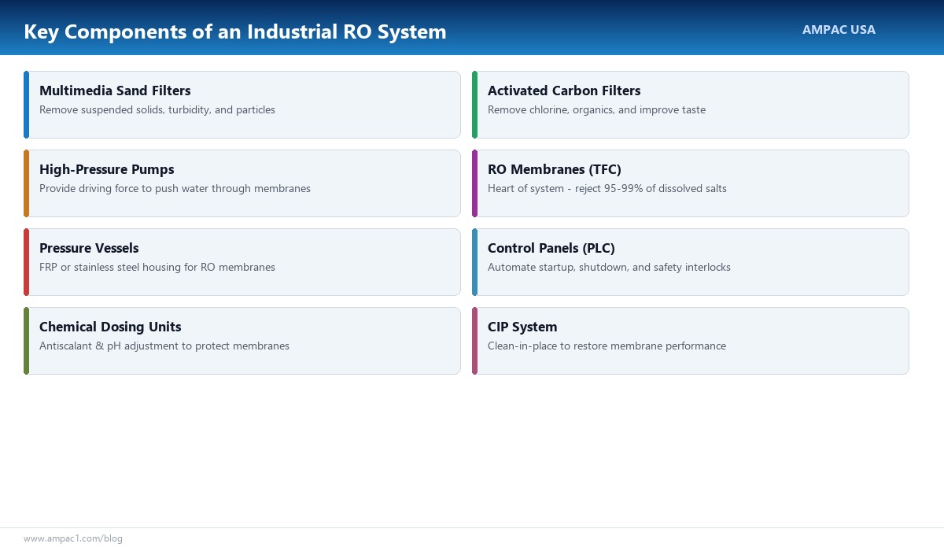The image size is (944, 551).
Task: Toggle the blue bar beside Multimedia Sand Filters
Action: point(27,104)
